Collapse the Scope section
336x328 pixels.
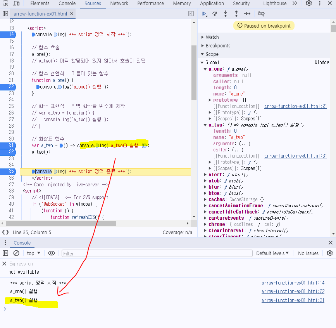pos(203,54)
